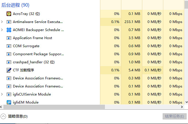This screenshot has width=188, height=124.
Task: Expand the Antimalware Service Executable row
Action: tap(2, 22)
